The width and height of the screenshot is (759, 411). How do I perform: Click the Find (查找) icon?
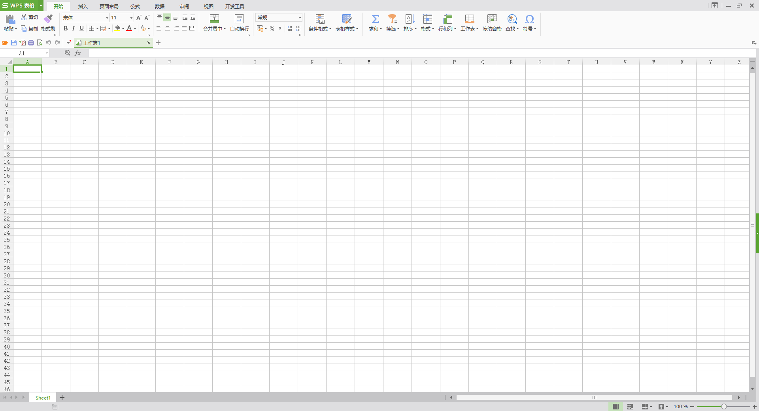[512, 19]
